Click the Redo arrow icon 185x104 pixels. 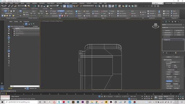point(5,6)
